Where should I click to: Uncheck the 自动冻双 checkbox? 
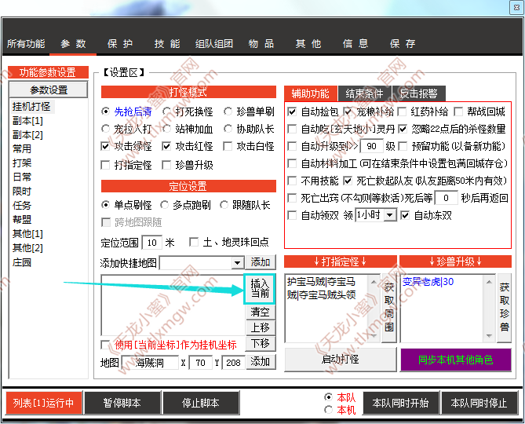(405, 215)
